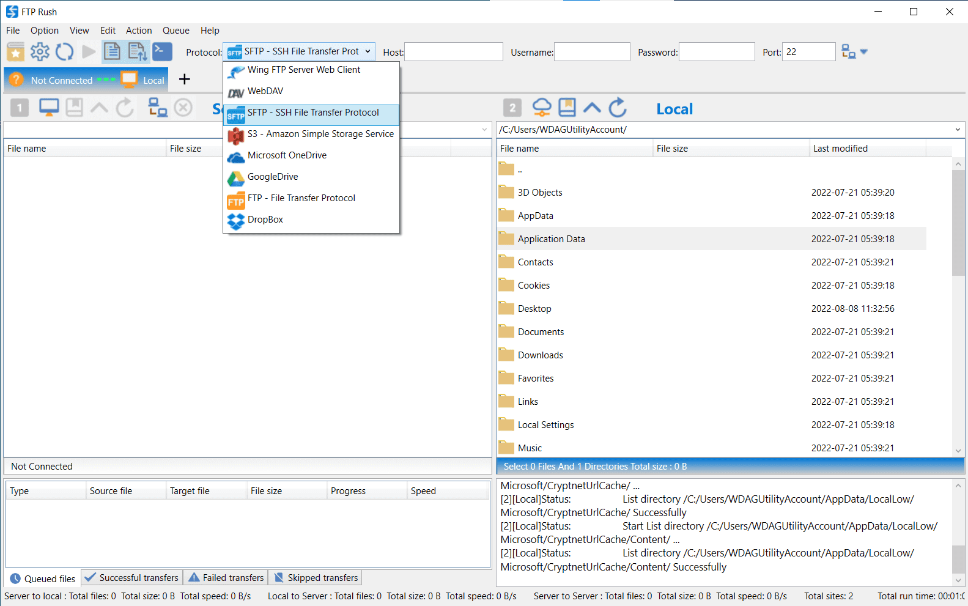This screenshot has width=968, height=606.
Task: Toggle the transfer queue panel icon
Action: pos(137,52)
